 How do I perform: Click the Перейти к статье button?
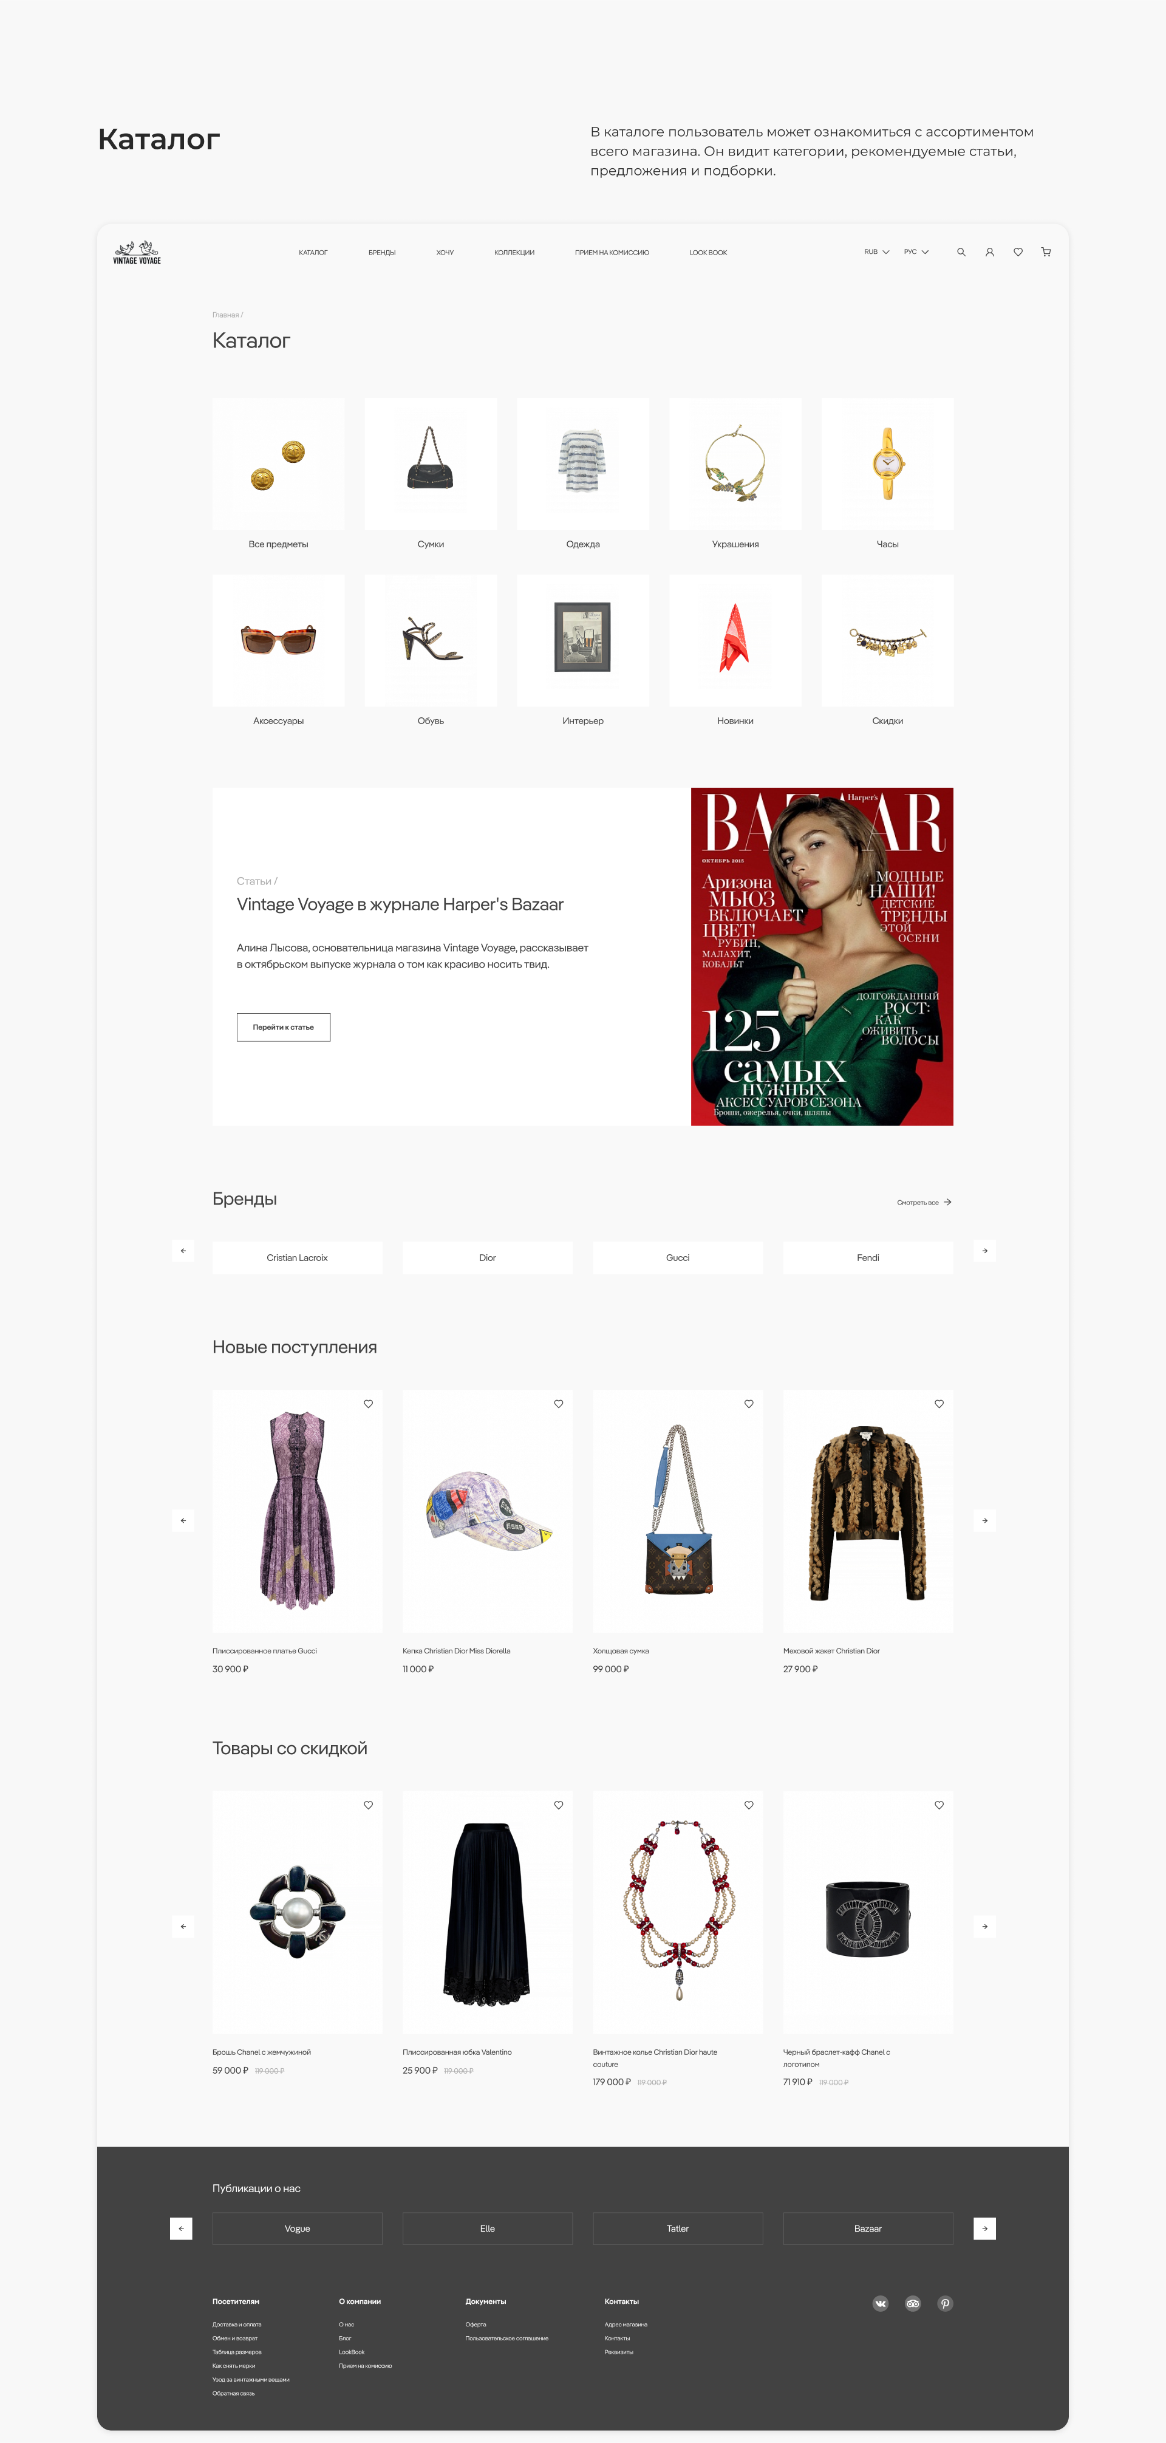pos(284,1027)
